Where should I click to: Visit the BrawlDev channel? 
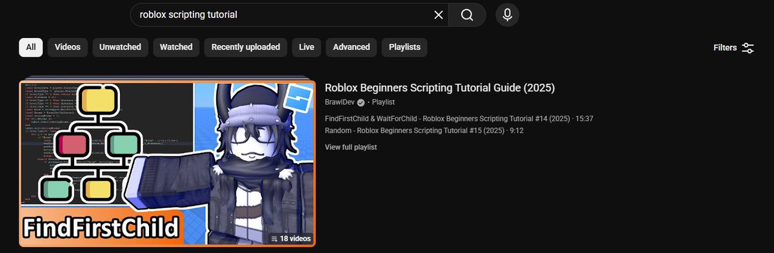[339, 102]
